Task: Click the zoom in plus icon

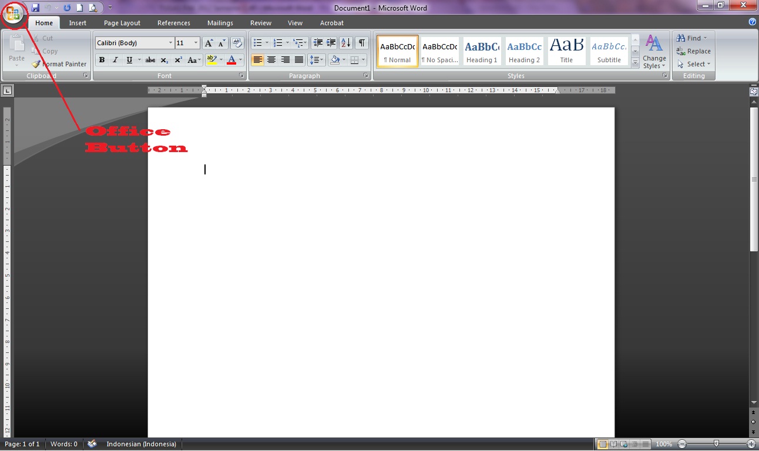Action: click(x=751, y=444)
